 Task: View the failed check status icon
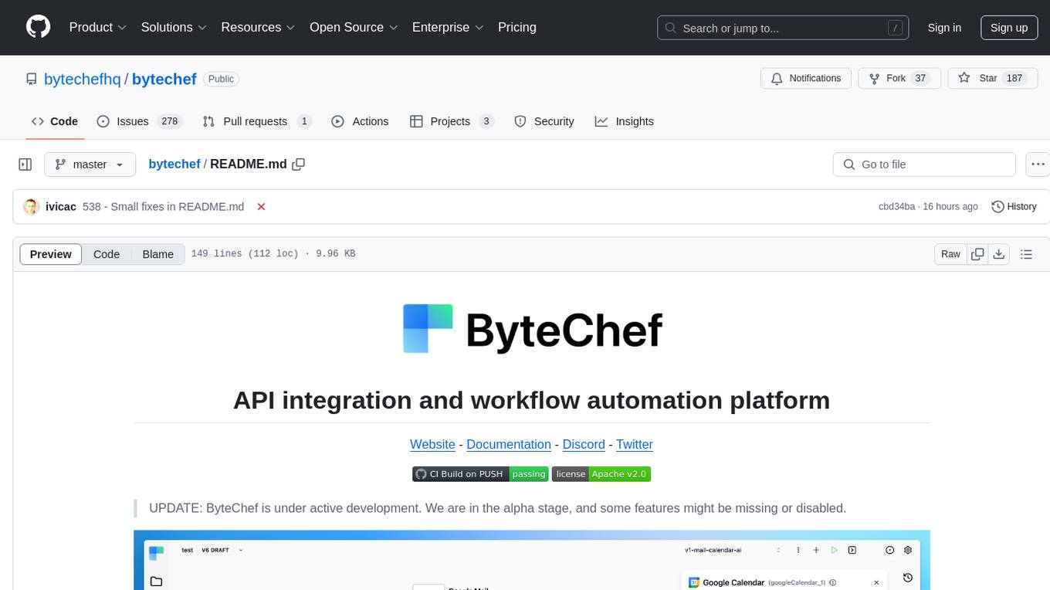(262, 207)
